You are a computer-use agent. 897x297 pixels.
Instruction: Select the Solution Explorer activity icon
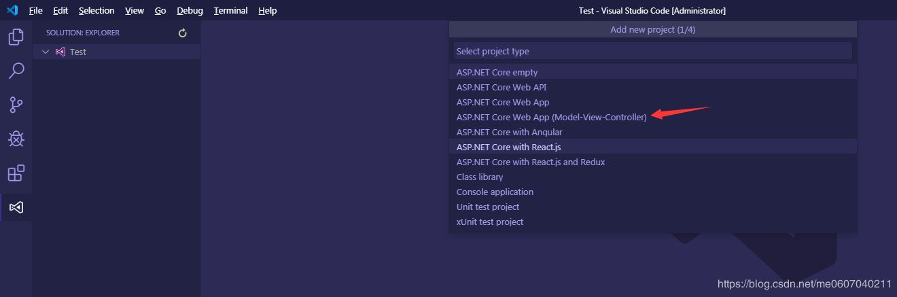pyautogui.click(x=16, y=207)
